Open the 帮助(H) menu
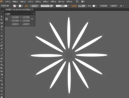129x98 pixels. pos(69,2)
